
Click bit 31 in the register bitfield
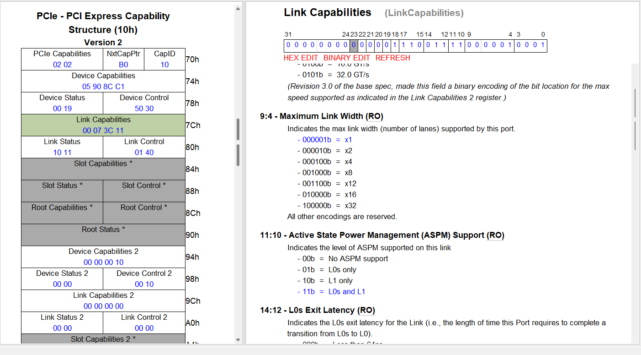click(x=288, y=46)
